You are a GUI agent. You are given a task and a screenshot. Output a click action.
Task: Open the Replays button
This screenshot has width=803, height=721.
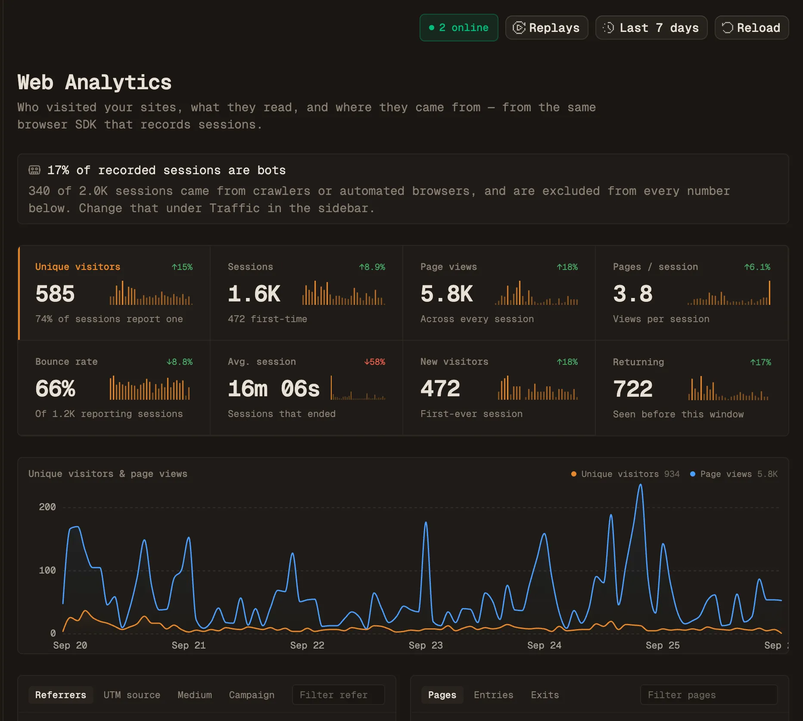546,28
